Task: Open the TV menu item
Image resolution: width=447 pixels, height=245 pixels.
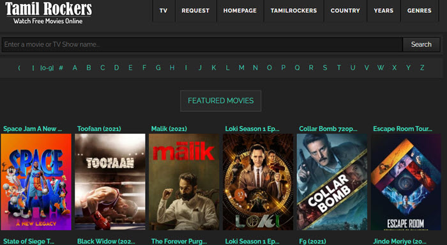Action: 163,11
